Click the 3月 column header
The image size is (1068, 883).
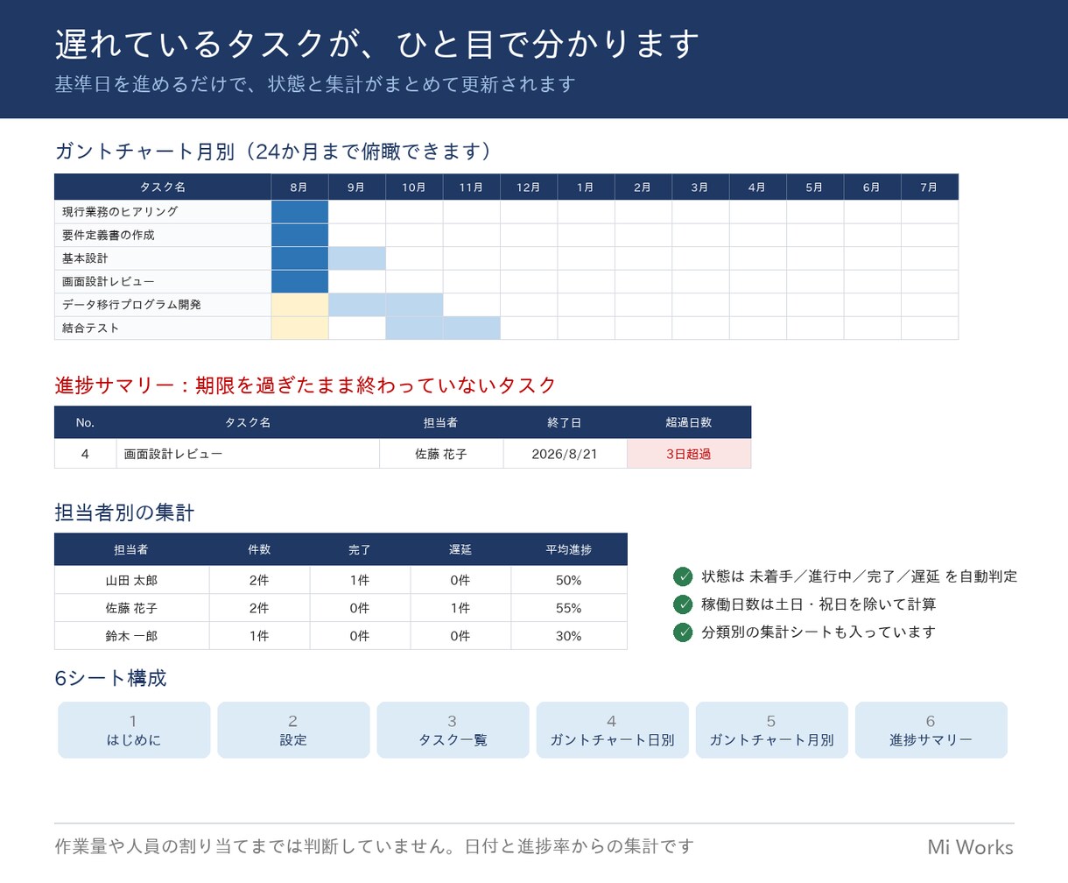click(700, 187)
